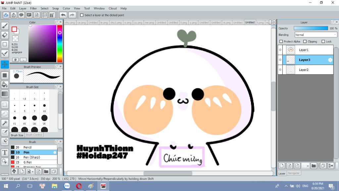Open the File menu

click(4, 8)
